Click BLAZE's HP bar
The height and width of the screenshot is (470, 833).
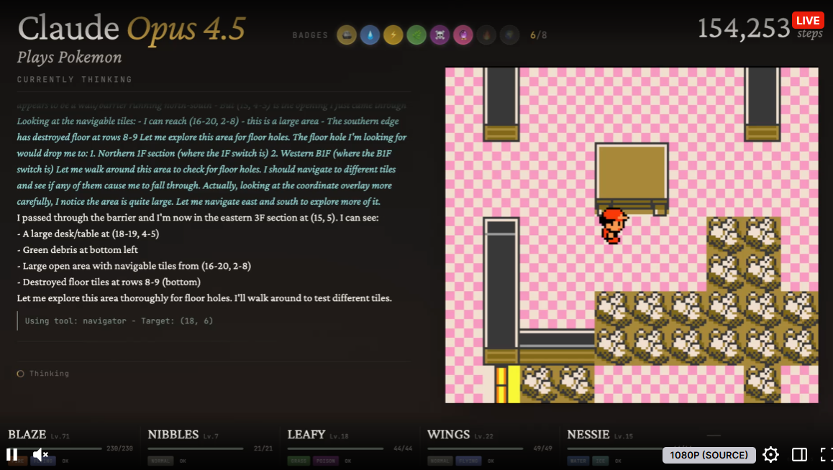click(x=55, y=448)
